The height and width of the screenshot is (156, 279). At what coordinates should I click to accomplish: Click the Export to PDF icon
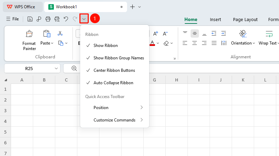pyautogui.click(x=39, y=19)
